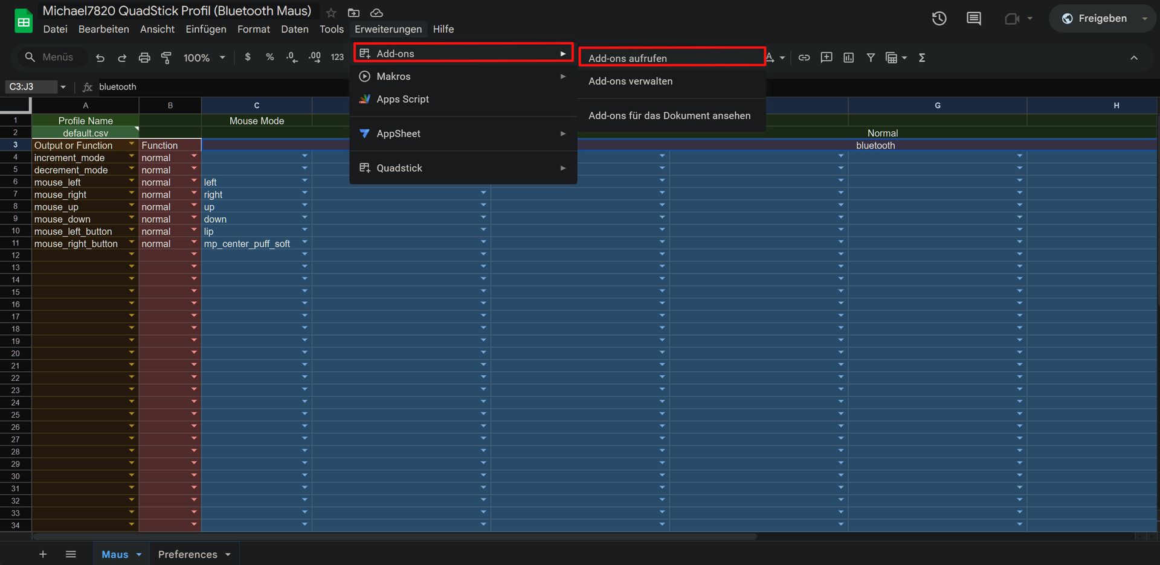This screenshot has height=565, width=1160.
Task: Select the row 20 header
Action: [x=16, y=353]
